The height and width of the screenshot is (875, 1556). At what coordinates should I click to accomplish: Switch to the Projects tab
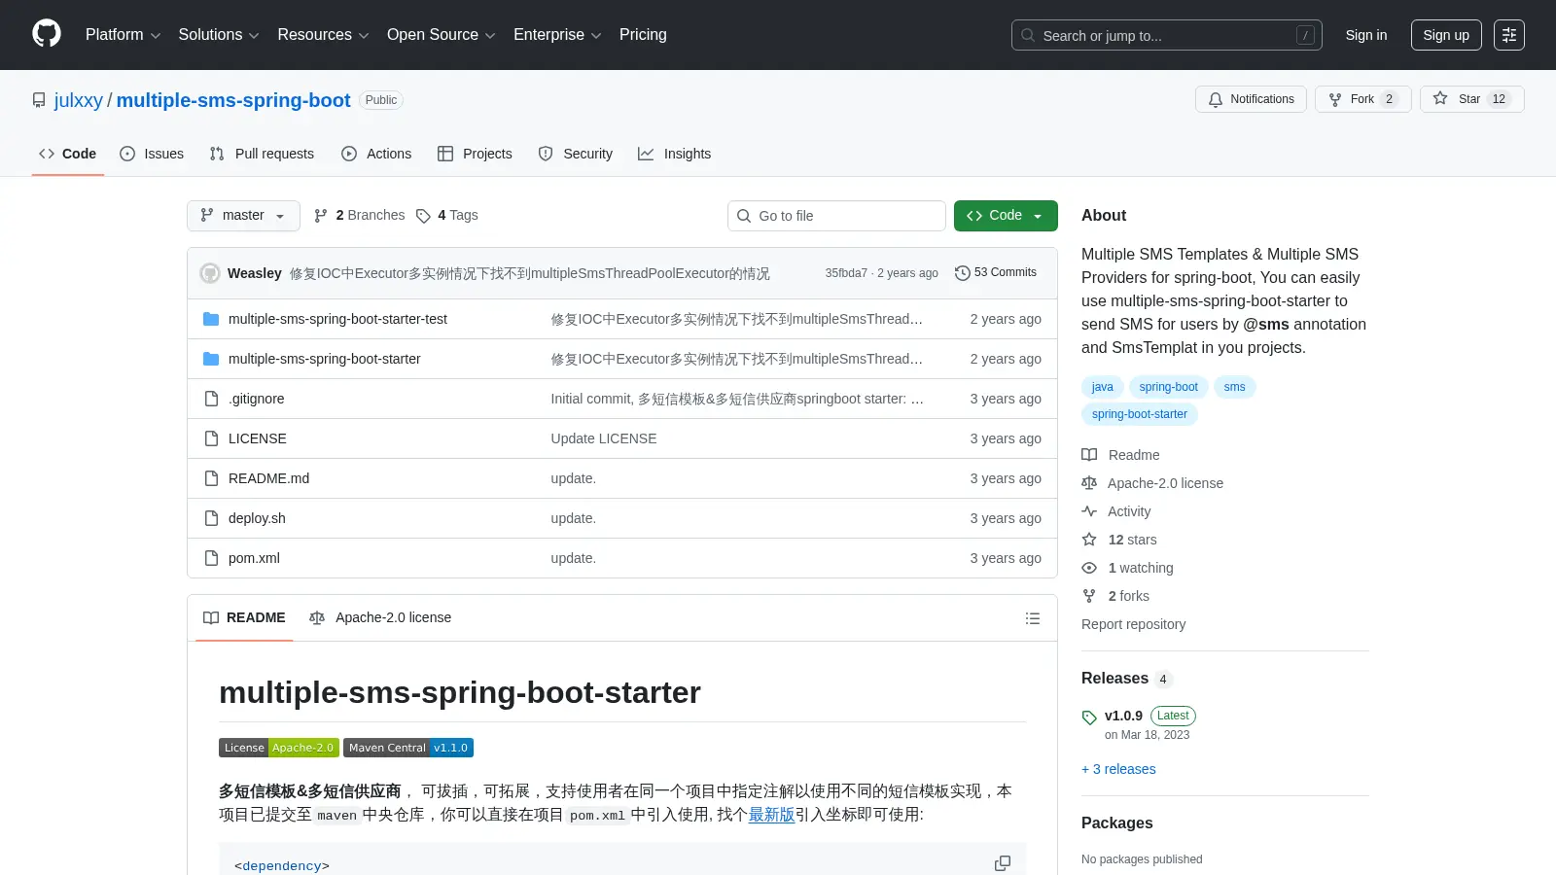pyautogui.click(x=475, y=154)
